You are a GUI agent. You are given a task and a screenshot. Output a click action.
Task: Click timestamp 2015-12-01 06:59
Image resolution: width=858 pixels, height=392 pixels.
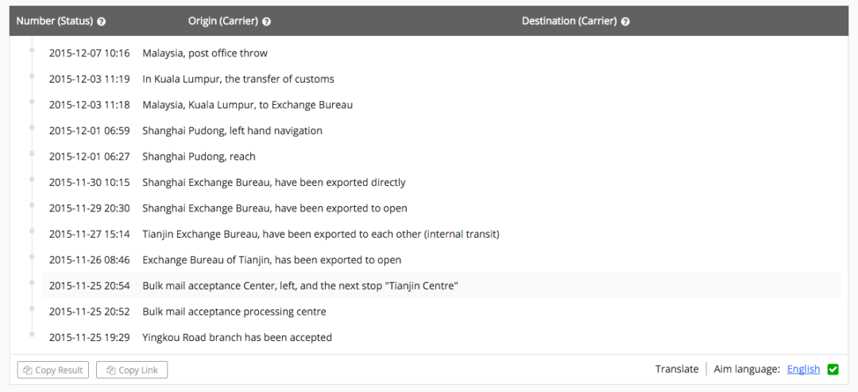coord(89,130)
